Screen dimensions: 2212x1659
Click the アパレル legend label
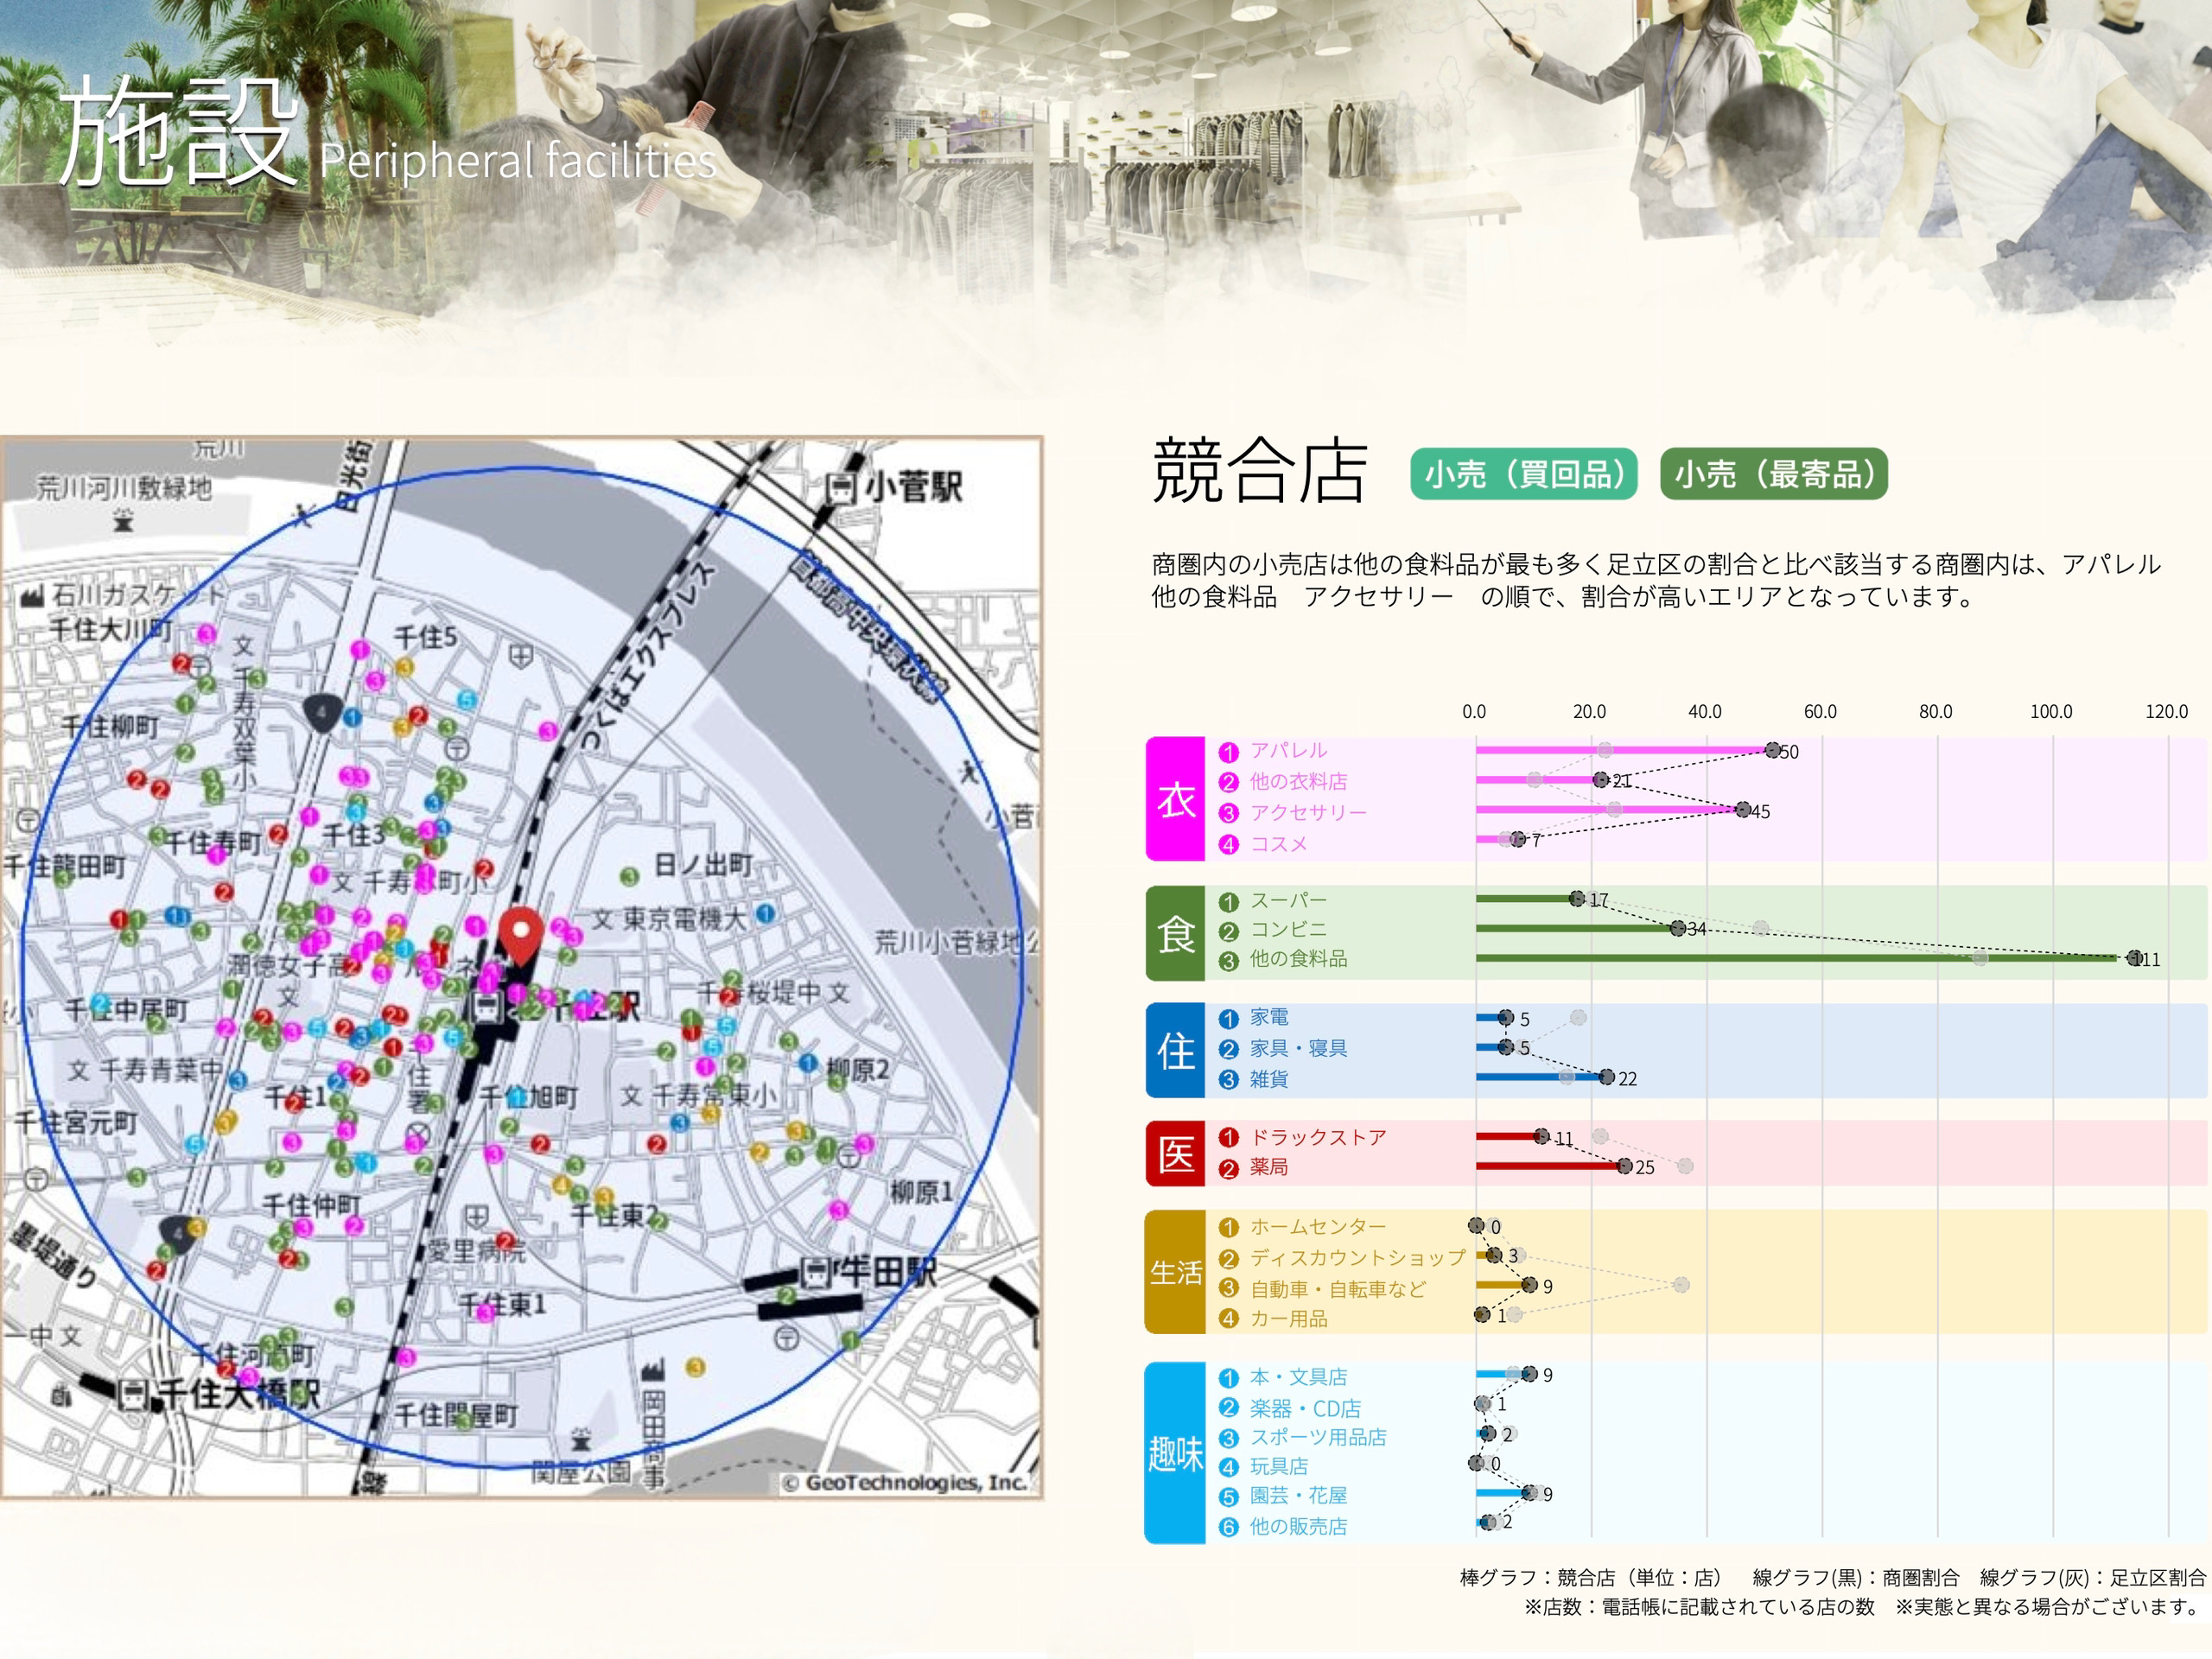[1288, 750]
